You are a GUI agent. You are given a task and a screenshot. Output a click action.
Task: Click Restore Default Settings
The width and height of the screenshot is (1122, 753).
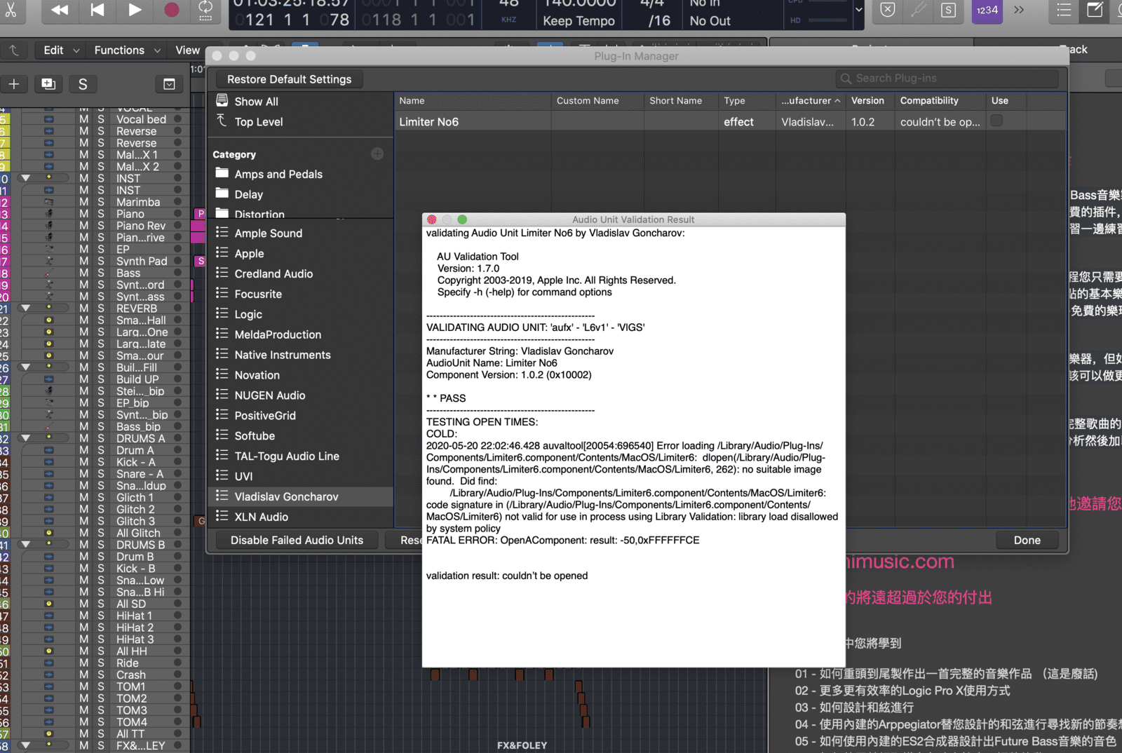tap(289, 79)
